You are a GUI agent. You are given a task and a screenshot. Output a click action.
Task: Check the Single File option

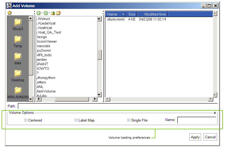pyautogui.click(x=129, y=120)
